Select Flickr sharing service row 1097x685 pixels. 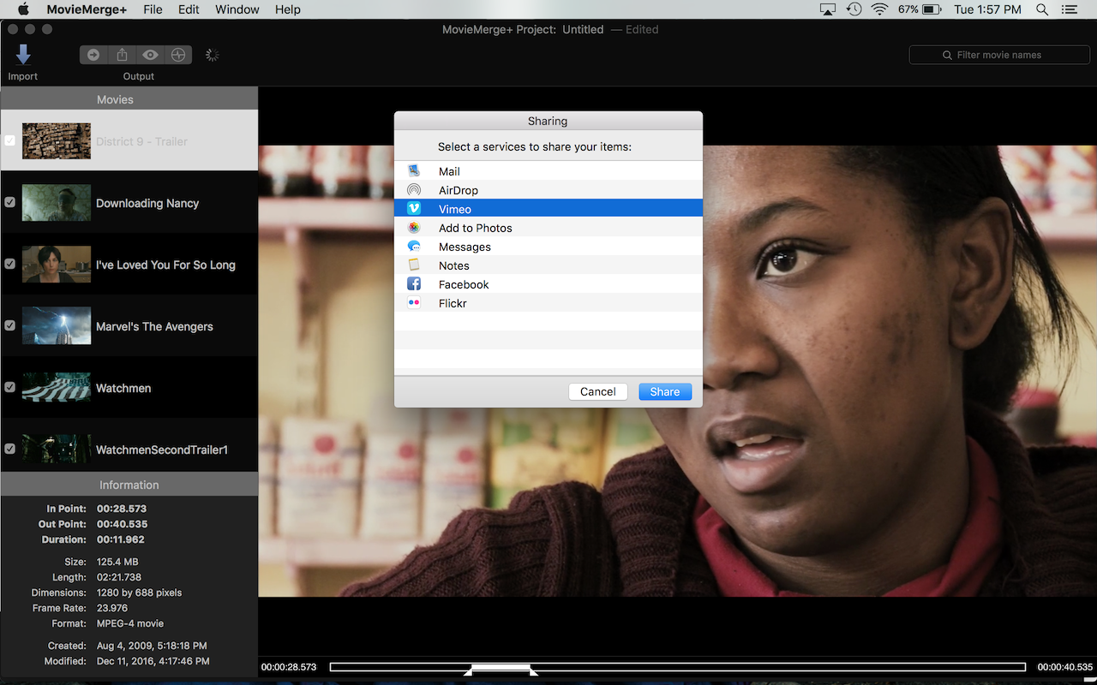point(548,303)
